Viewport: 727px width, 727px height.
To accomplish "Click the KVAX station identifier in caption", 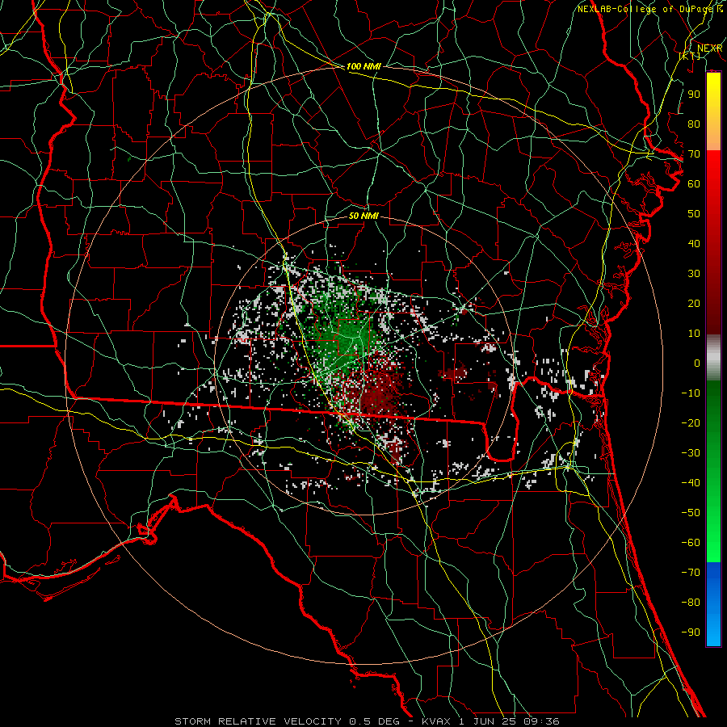I will pyautogui.click(x=436, y=721).
